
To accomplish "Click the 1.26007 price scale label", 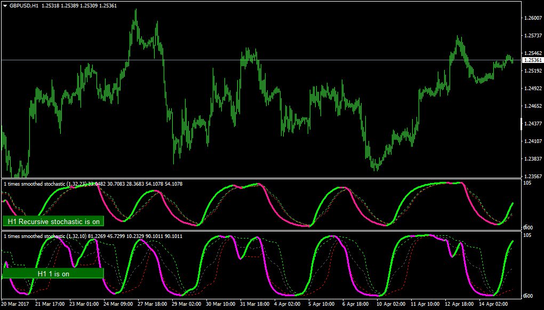I will click(533, 18).
